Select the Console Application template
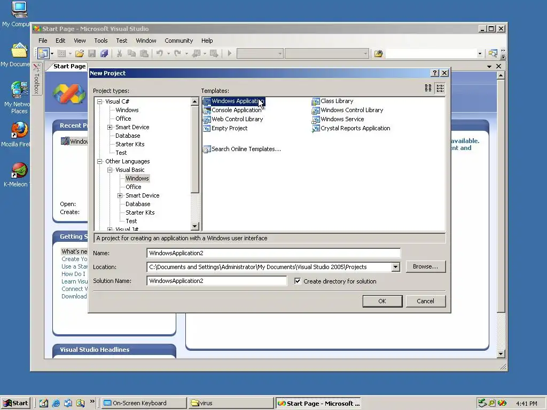The height and width of the screenshot is (410, 547). coord(232,110)
